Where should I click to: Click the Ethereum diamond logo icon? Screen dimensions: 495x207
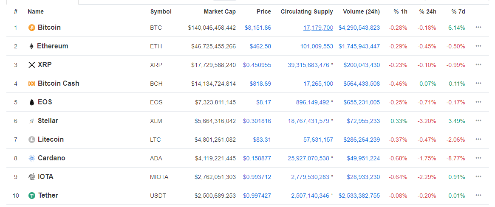[31, 46]
